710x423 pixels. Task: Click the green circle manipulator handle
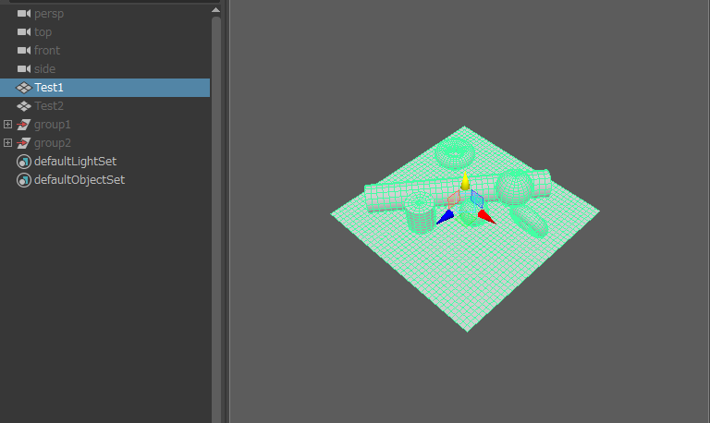(x=466, y=221)
